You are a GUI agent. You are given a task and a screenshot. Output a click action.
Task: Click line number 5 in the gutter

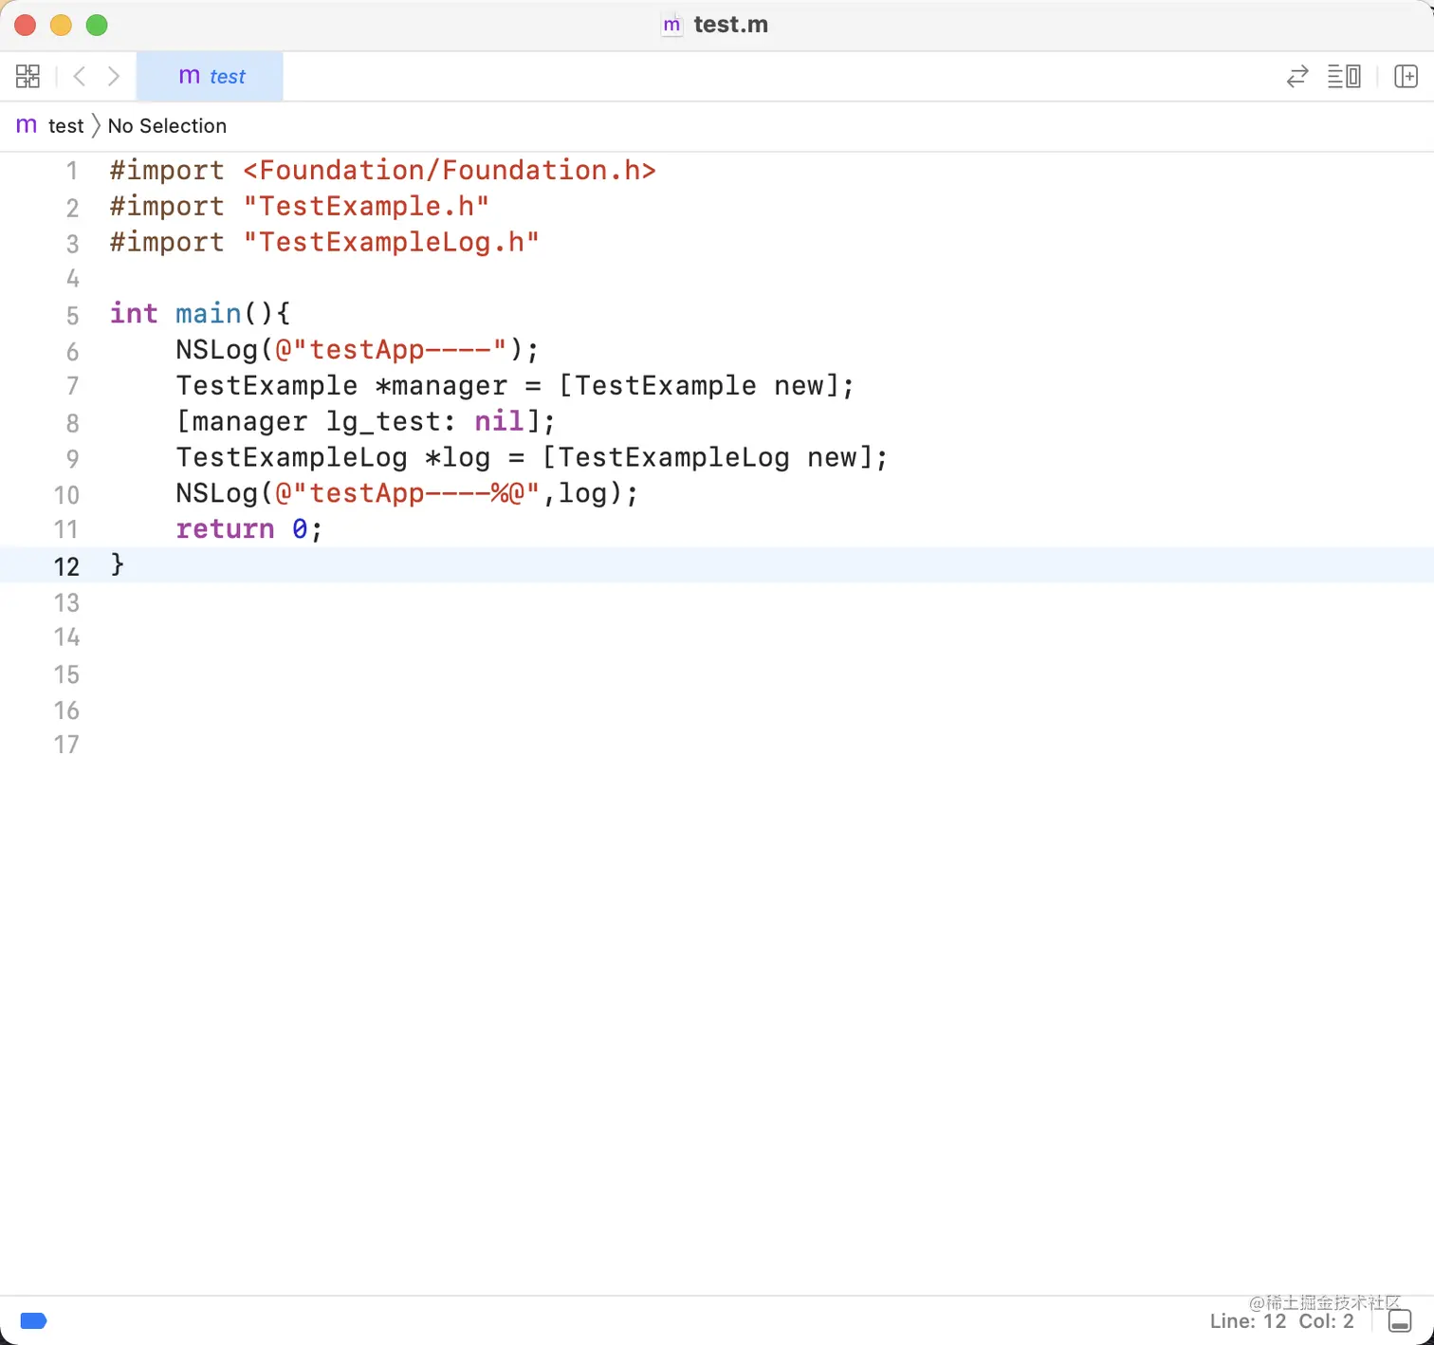pos(72,315)
